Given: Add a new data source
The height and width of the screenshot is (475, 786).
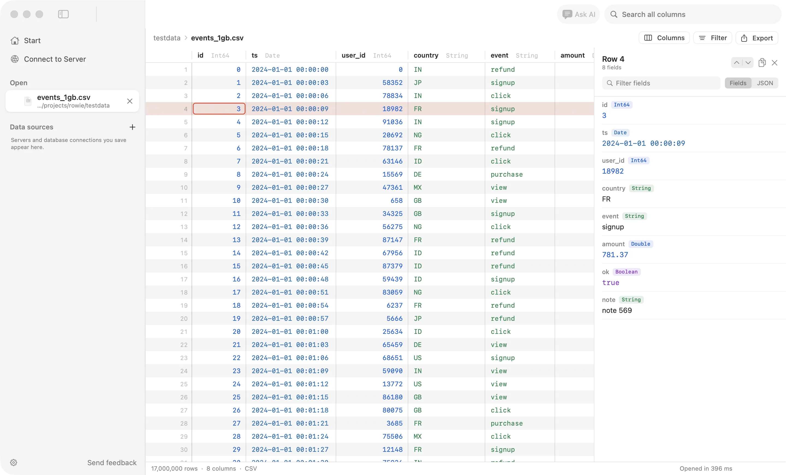Looking at the screenshot, I should [x=132, y=127].
